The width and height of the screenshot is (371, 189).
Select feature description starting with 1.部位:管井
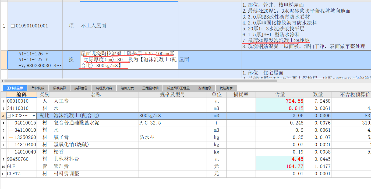tap(306, 26)
